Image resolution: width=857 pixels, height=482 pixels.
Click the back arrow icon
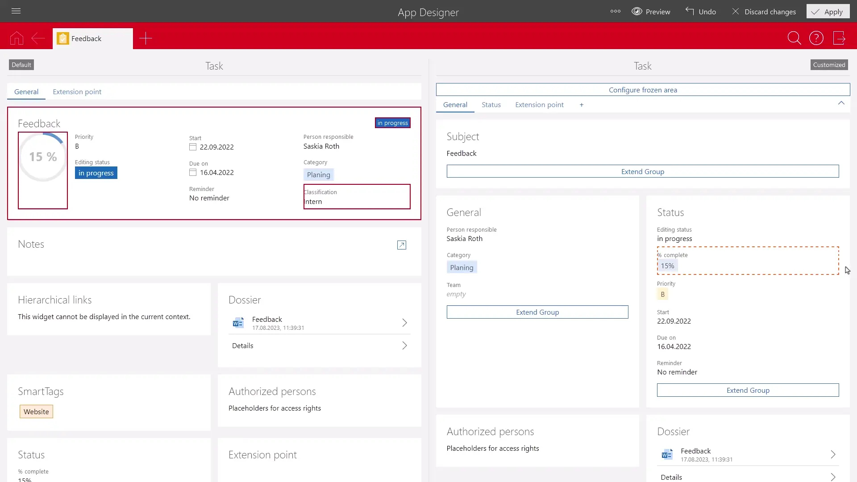pos(38,38)
